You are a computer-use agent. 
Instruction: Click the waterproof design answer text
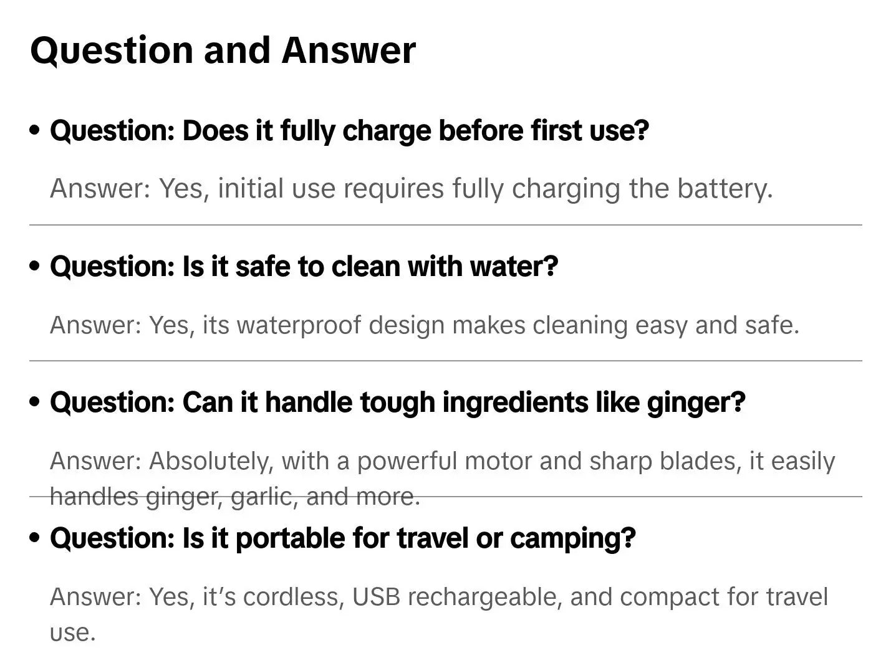[x=425, y=325]
